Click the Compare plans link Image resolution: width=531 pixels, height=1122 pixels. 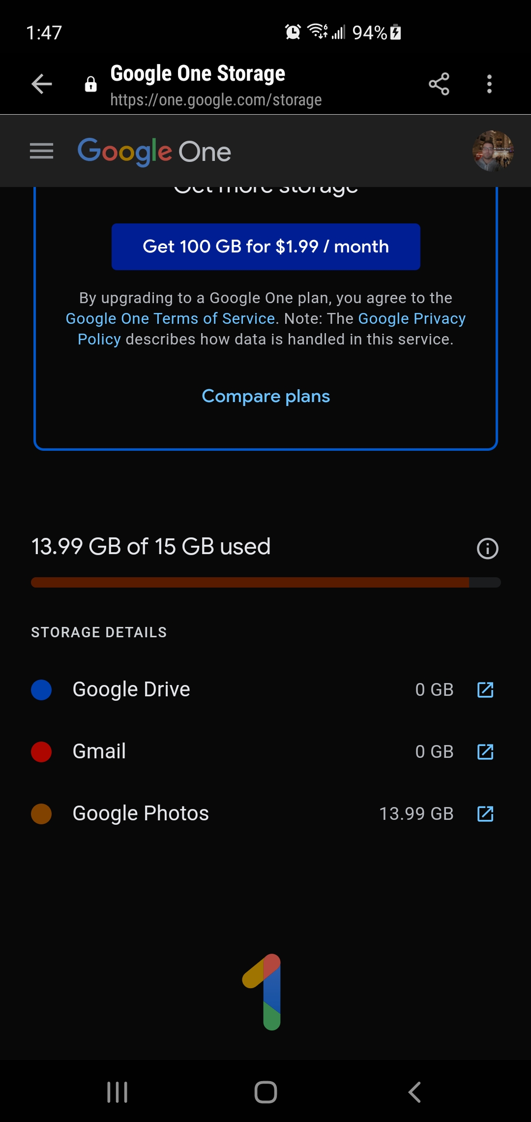point(266,396)
